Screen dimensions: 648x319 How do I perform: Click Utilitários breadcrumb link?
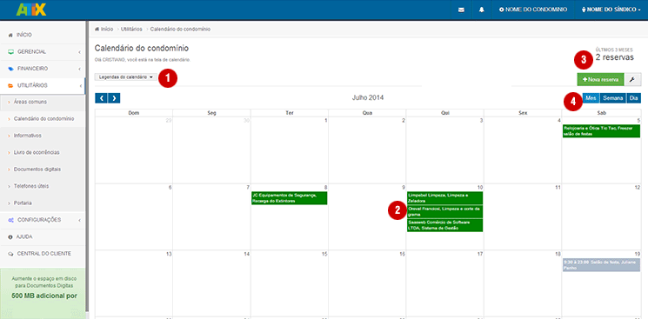coord(131,29)
